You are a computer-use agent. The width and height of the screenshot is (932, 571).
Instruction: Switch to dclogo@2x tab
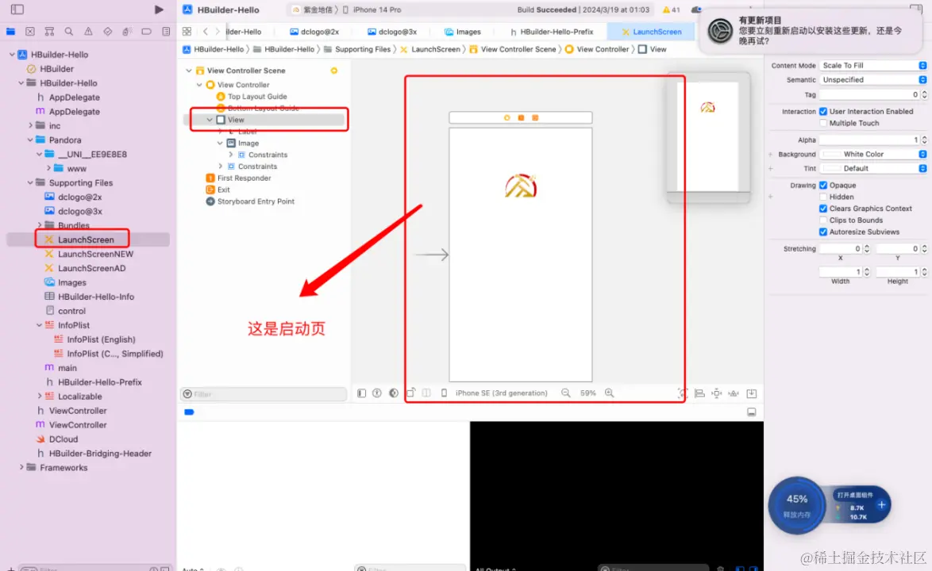[314, 32]
